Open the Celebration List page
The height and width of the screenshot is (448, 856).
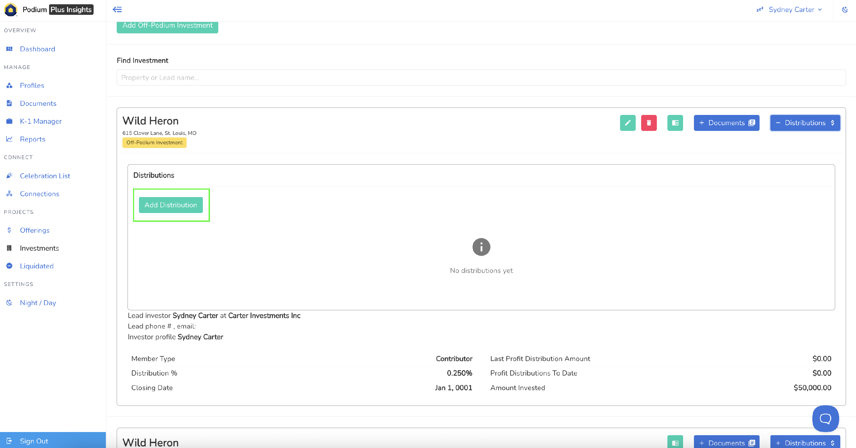pos(45,176)
